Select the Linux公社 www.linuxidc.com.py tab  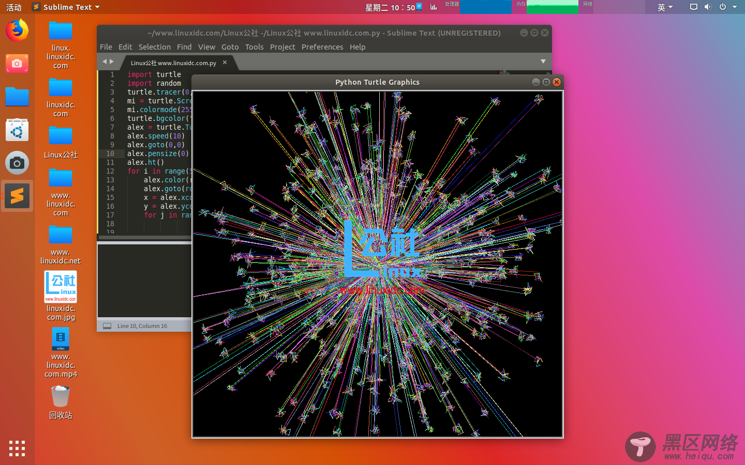(x=173, y=63)
